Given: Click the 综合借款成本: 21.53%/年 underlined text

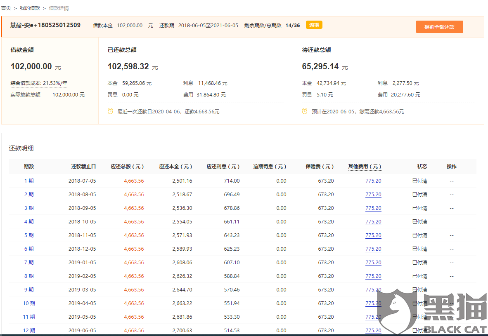Looking at the screenshot, I should point(39,83).
